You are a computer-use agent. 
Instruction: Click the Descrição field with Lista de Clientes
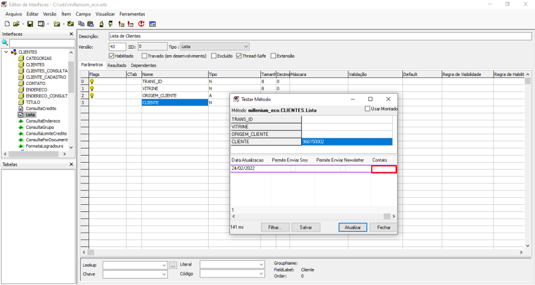pyautogui.click(x=320, y=36)
